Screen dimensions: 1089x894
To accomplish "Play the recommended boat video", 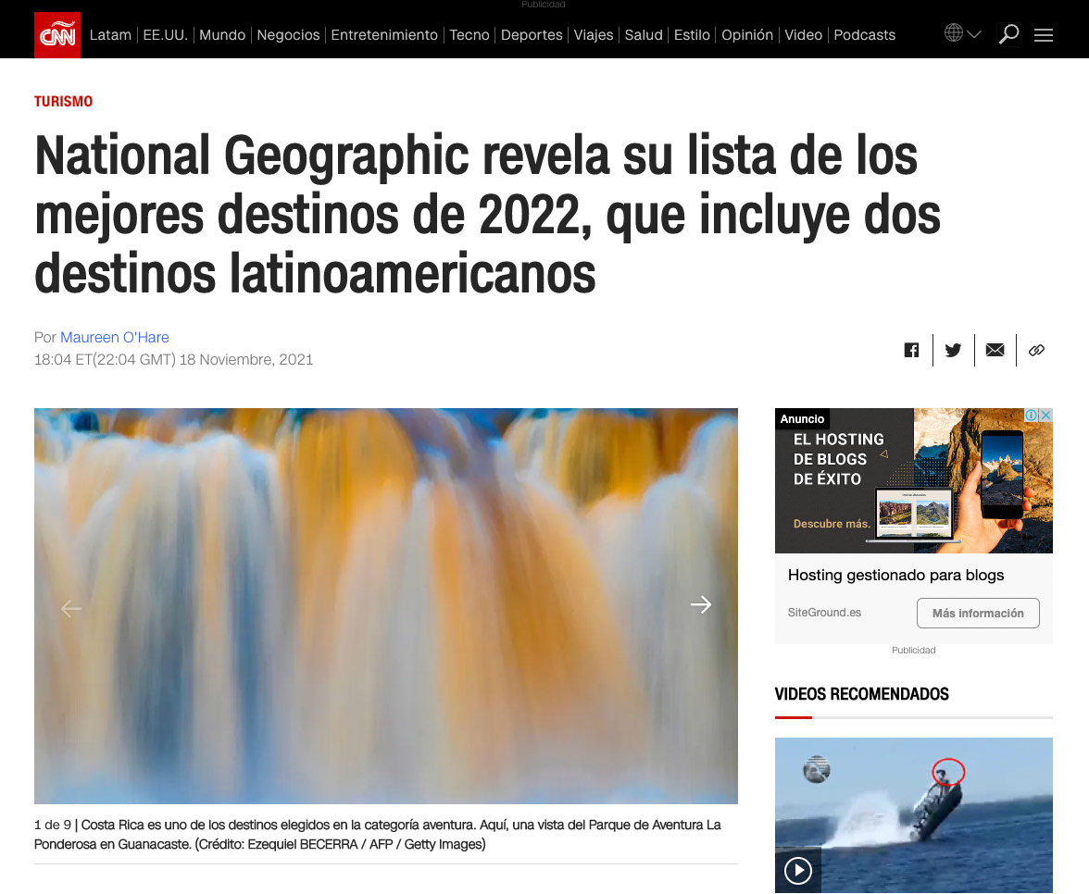I will click(x=798, y=870).
